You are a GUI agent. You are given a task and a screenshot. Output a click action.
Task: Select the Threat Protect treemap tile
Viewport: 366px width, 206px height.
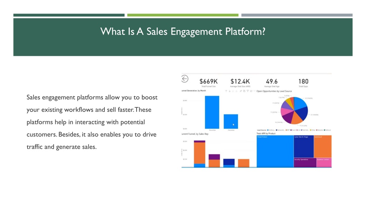pyautogui.click(x=275, y=151)
